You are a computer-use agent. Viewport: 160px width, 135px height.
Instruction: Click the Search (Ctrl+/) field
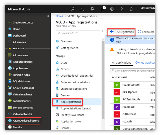pos(78,33)
